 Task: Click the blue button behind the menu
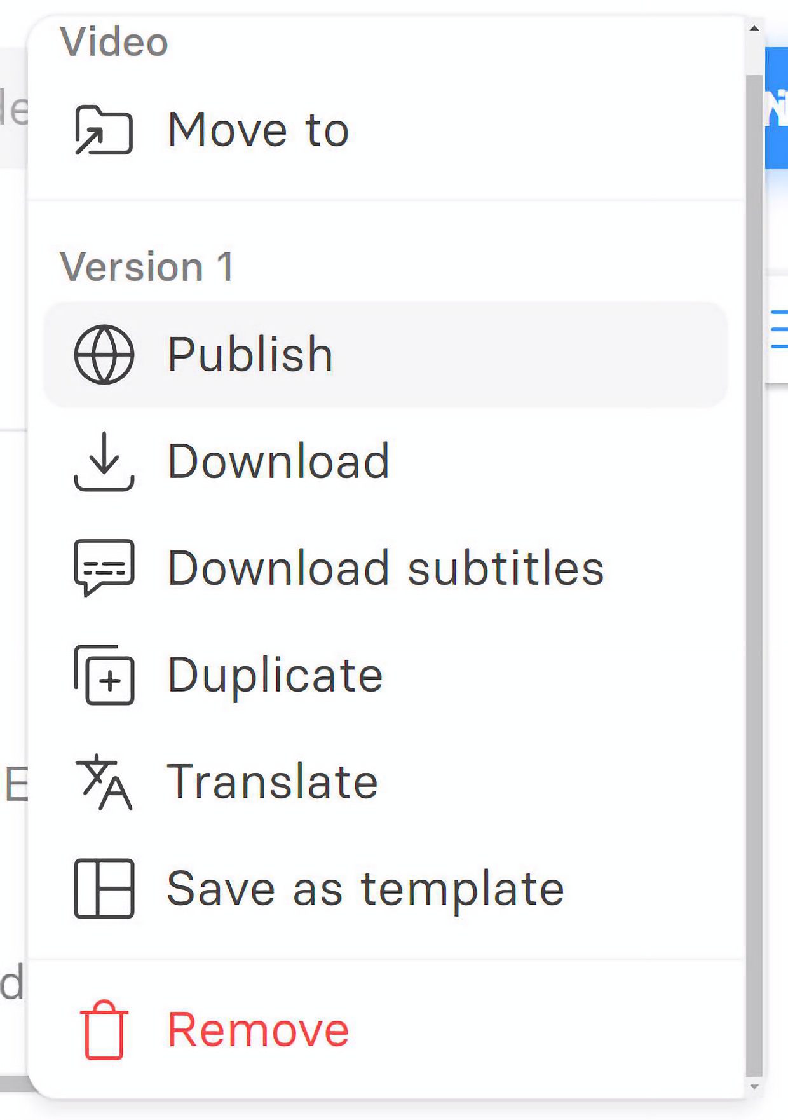[777, 108]
